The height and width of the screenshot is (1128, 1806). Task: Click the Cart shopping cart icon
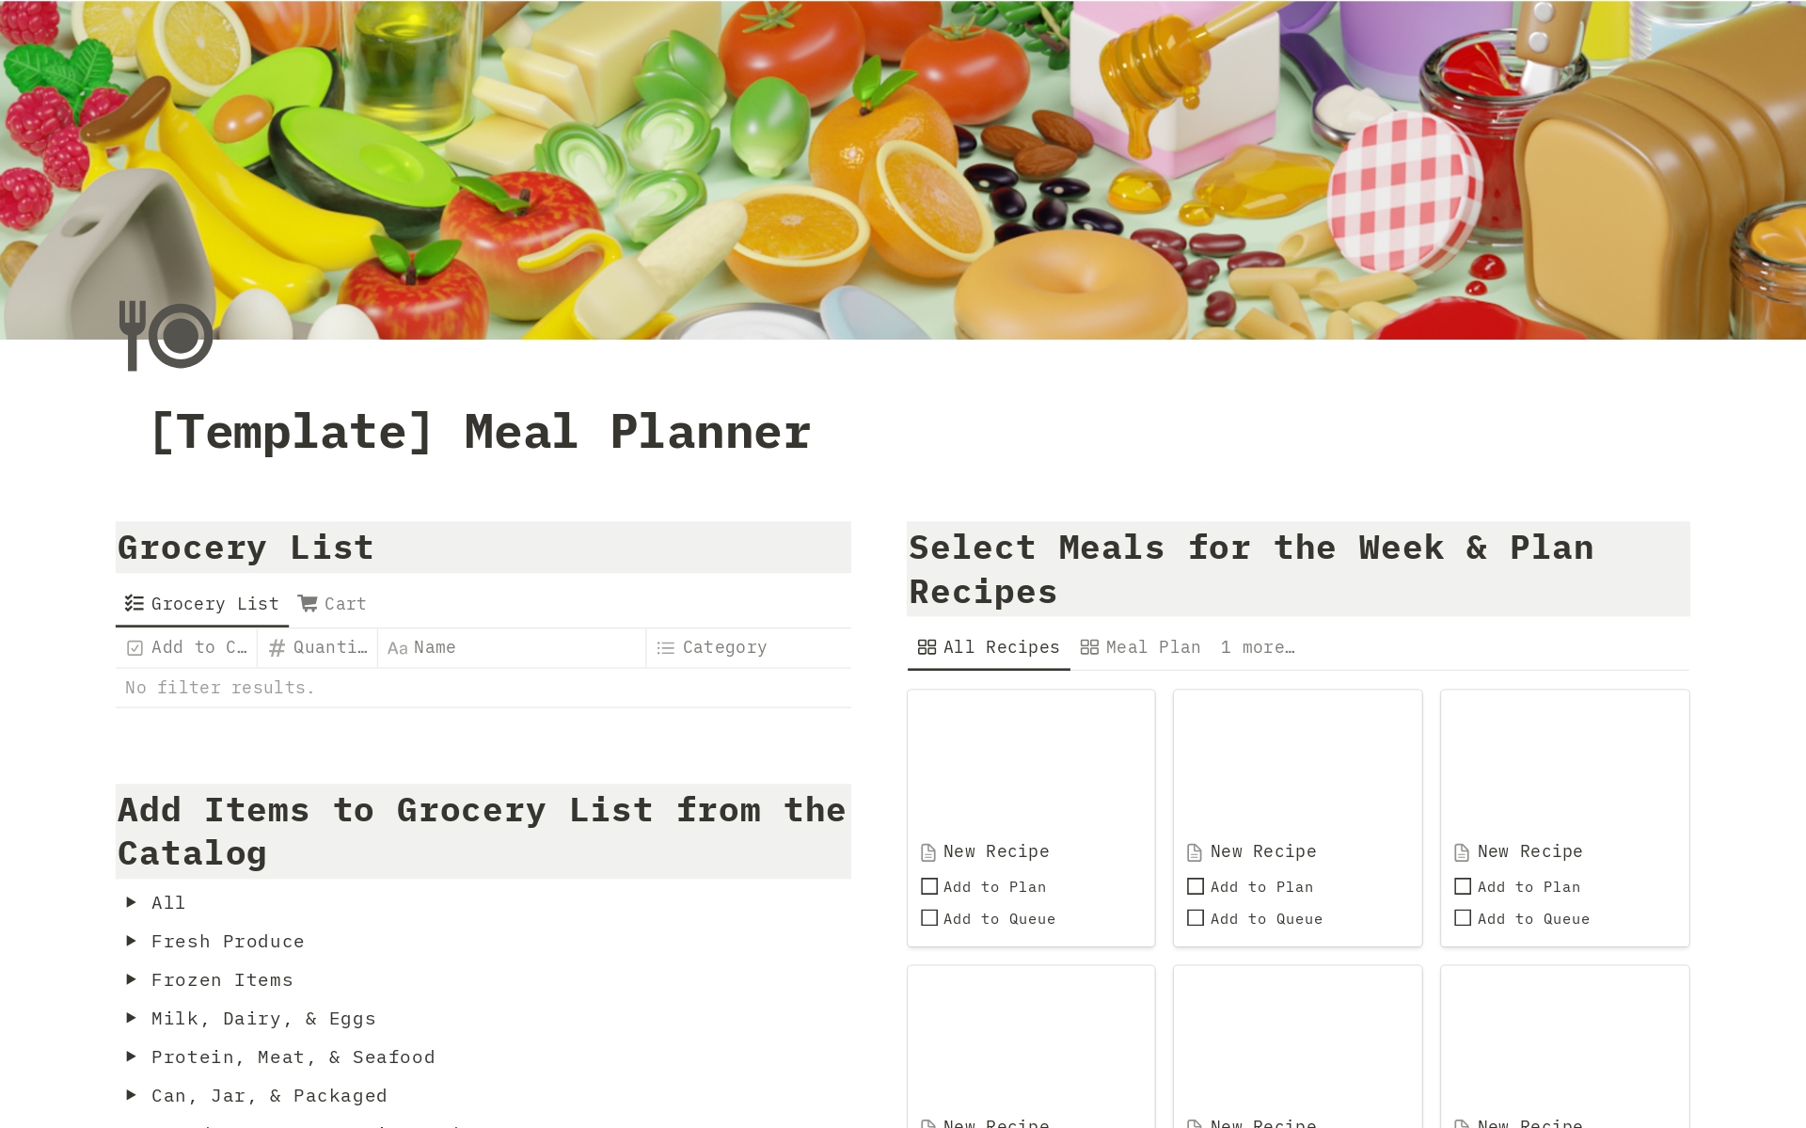[308, 603]
